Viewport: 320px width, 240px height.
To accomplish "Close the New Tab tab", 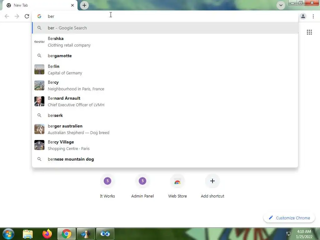I will click(72, 5).
